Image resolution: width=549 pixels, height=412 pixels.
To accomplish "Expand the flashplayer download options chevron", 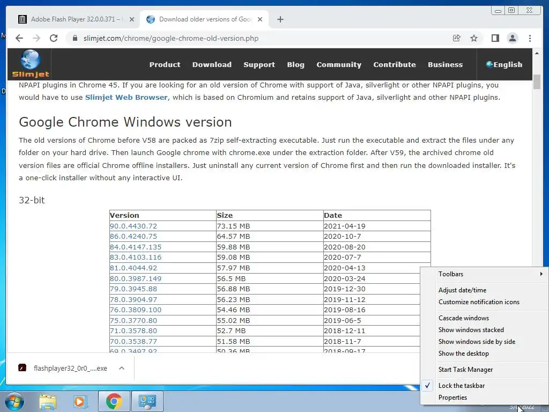I will [x=122, y=368].
